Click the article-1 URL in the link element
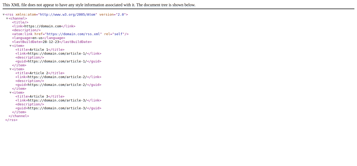This screenshot has width=357, height=166. (x=57, y=54)
